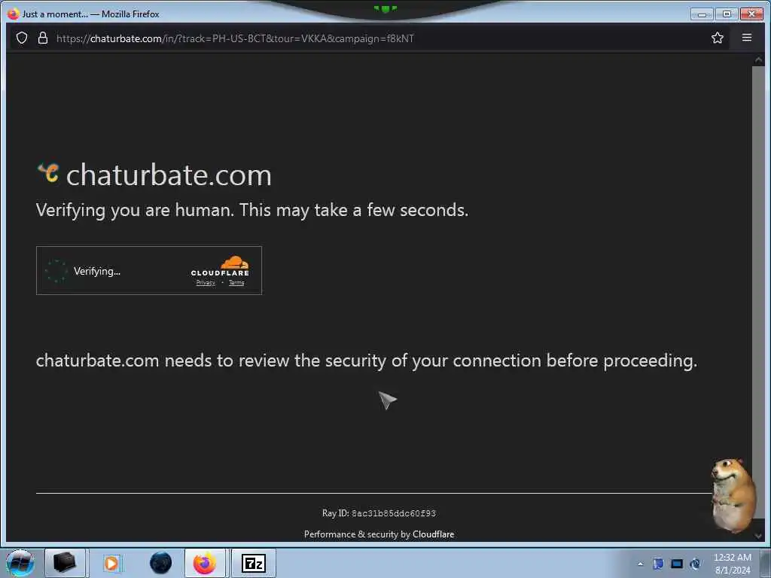Screen dimensions: 771x578
Task: Minimize the Firefox window
Action: click(x=702, y=14)
